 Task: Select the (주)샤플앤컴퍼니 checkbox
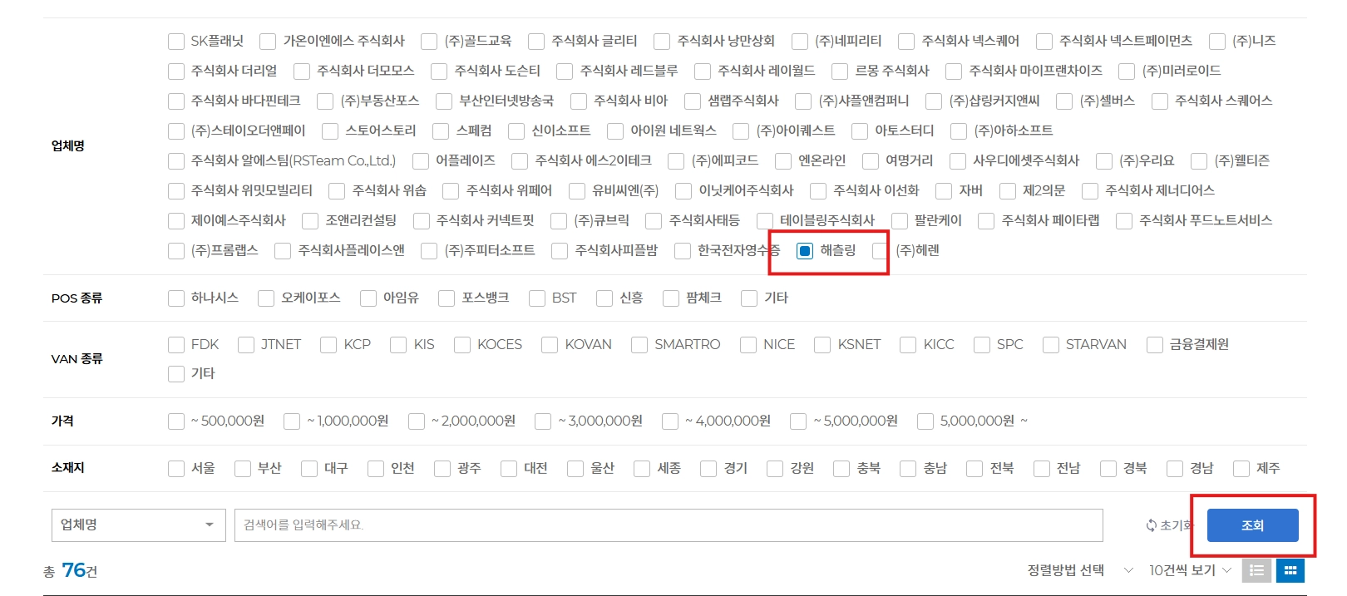click(803, 101)
